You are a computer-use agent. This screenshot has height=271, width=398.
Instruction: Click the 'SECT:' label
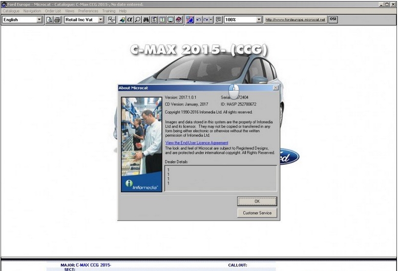pos(70,269)
